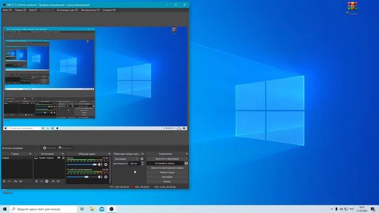Open Mail app on taskbar
This screenshot has height=213, width=379.
coord(102,209)
